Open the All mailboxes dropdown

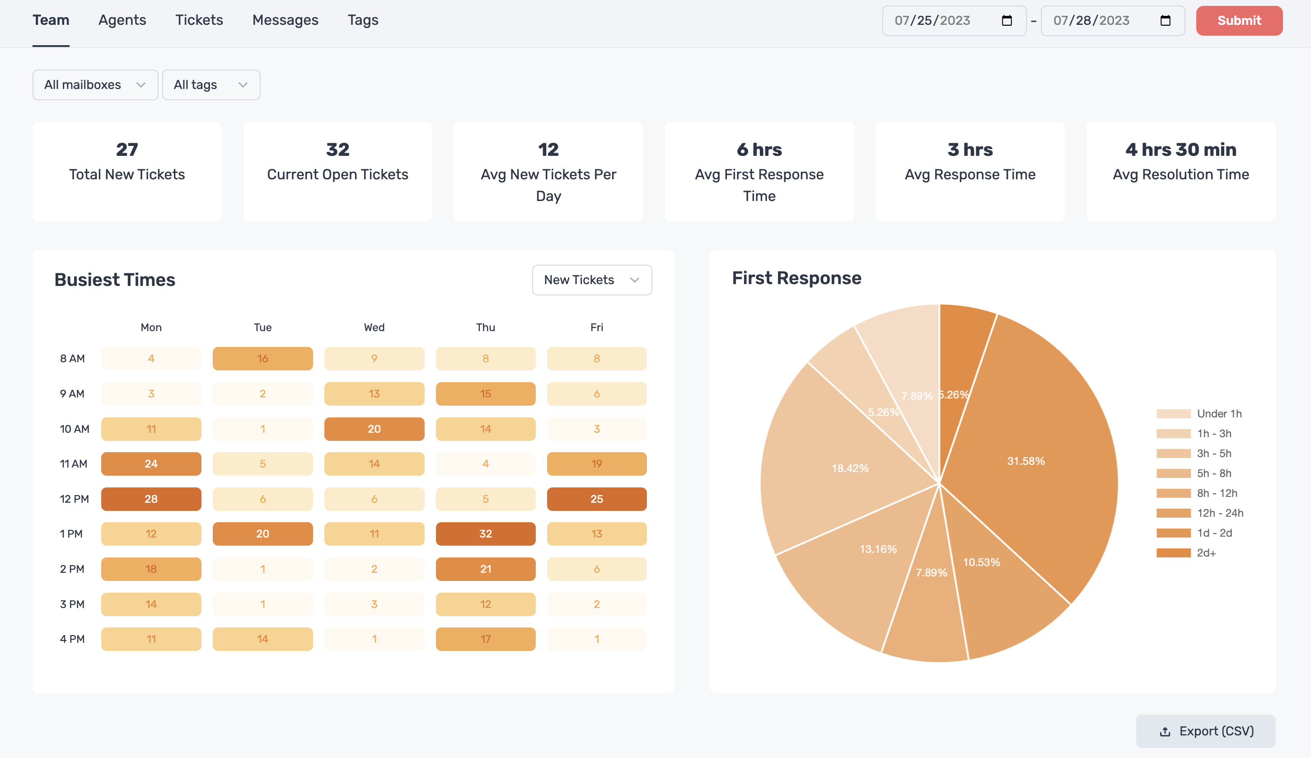click(95, 84)
